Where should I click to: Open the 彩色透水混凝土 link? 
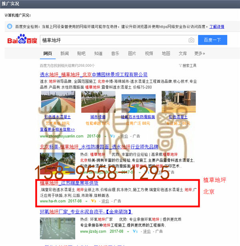point(58,117)
